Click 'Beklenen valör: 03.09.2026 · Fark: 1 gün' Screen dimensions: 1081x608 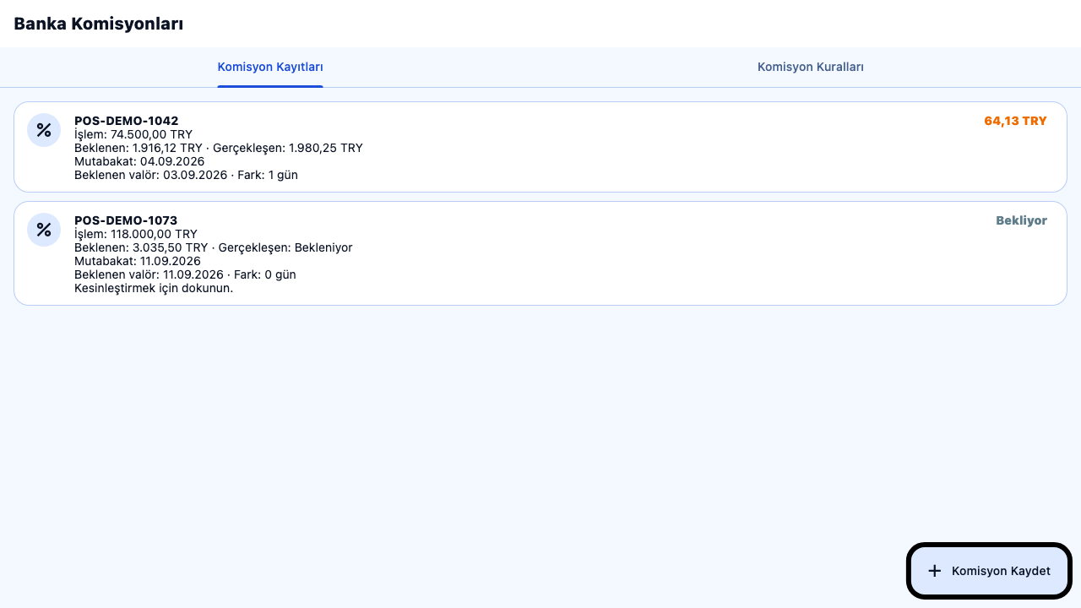186,175
